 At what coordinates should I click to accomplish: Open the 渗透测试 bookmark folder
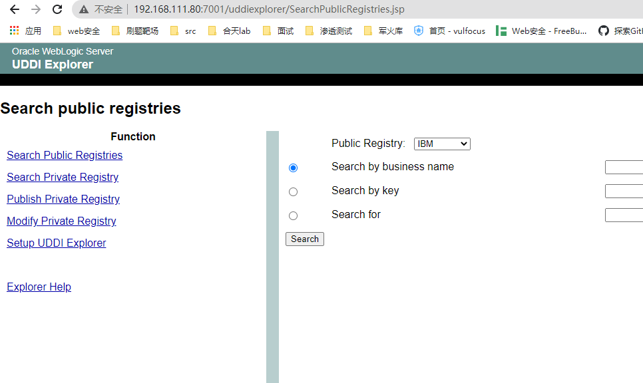tap(329, 31)
